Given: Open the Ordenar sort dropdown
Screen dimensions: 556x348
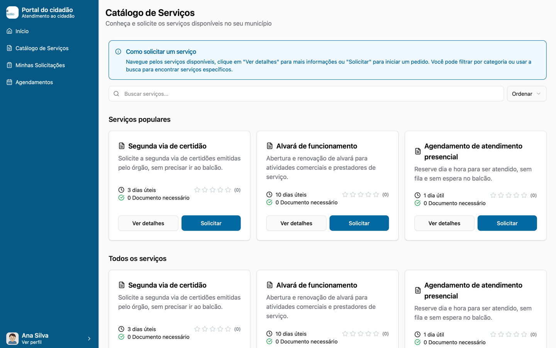Looking at the screenshot, I should pyautogui.click(x=526, y=94).
